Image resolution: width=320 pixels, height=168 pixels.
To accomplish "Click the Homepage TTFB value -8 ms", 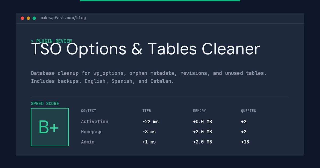I will click(149, 132).
